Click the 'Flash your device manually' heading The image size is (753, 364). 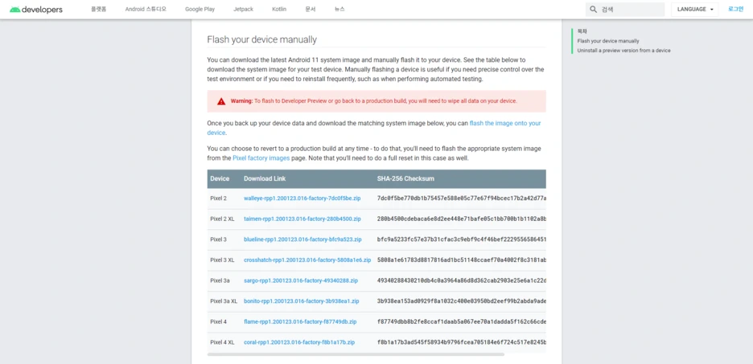[x=261, y=39]
